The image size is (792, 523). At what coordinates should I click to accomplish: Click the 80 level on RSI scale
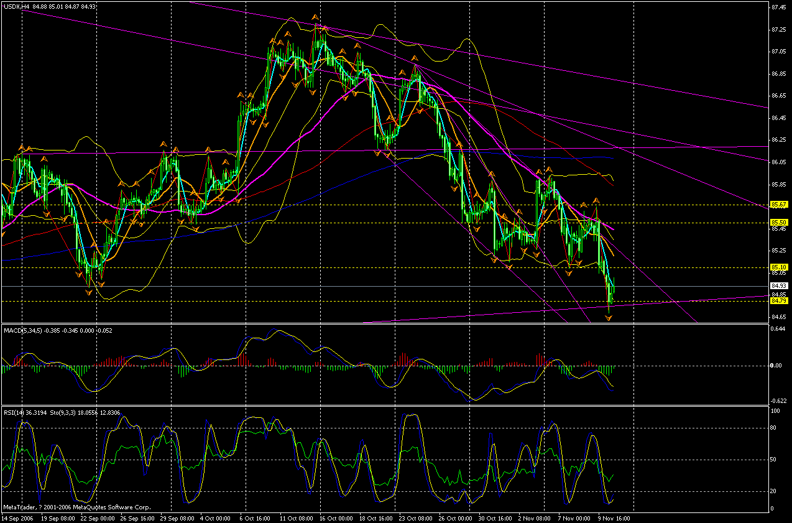tap(774, 428)
